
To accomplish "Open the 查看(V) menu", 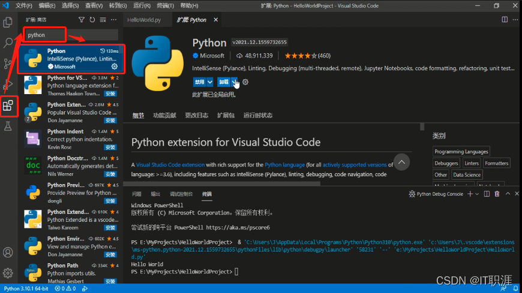I will 94,5.
